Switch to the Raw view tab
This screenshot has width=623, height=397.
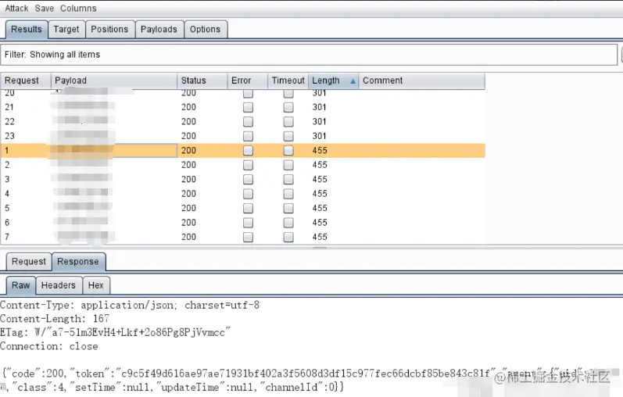pyautogui.click(x=20, y=285)
